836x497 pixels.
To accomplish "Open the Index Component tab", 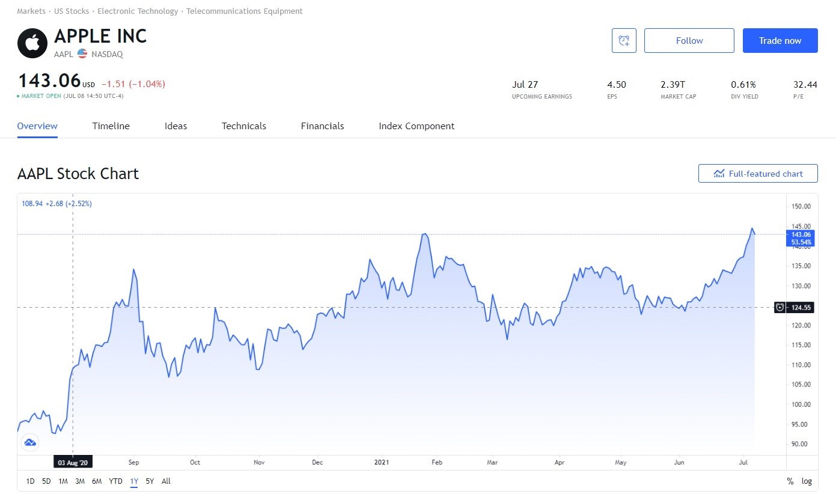I will coord(416,126).
